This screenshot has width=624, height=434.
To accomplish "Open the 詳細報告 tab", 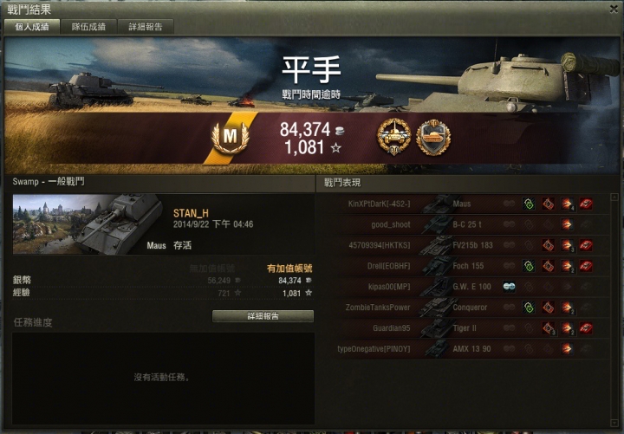I will (x=146, y=27).
